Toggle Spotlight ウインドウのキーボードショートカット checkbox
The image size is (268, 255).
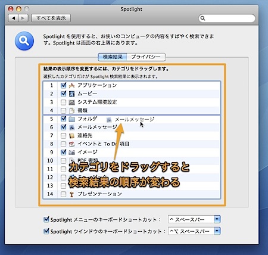(x=46, y=231)
